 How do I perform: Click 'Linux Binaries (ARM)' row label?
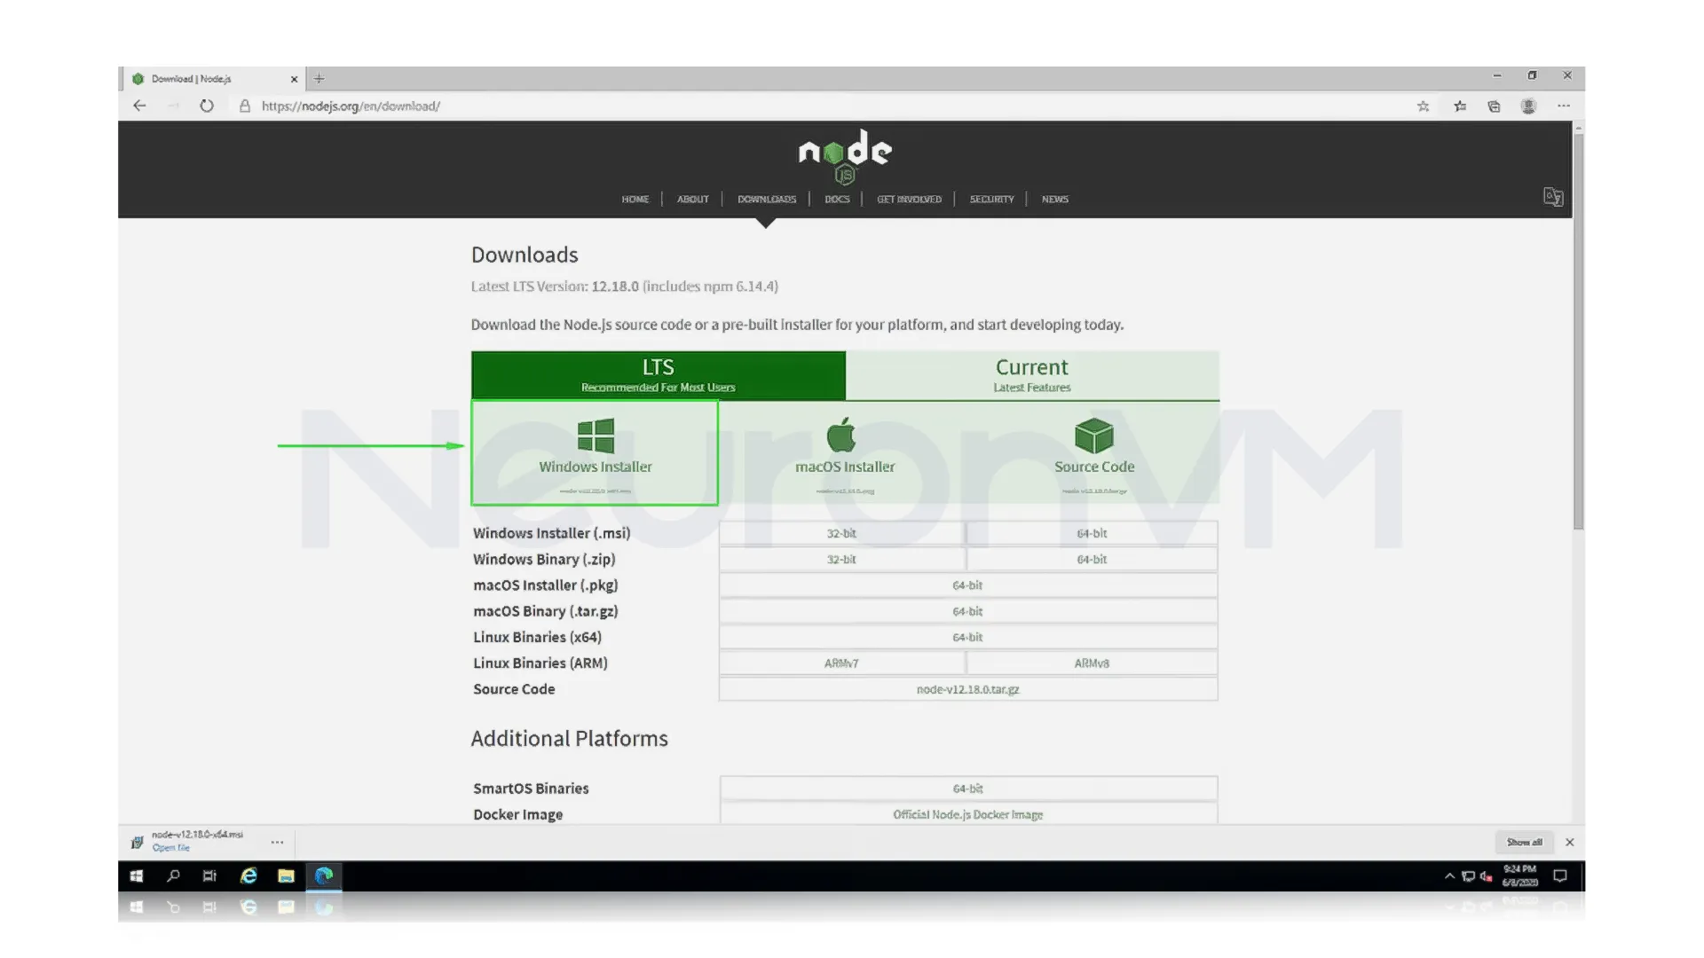coord(540,663)
